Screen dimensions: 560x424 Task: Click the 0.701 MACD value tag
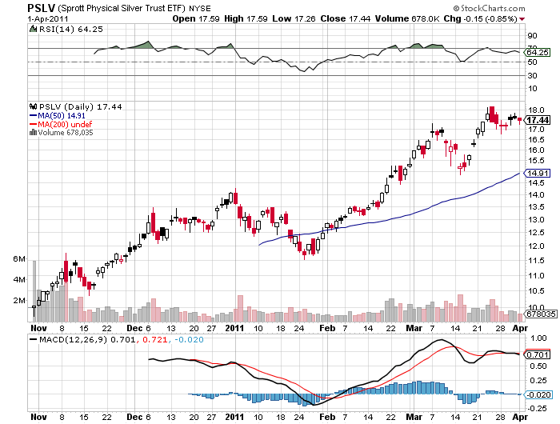(x=538, y=354)
